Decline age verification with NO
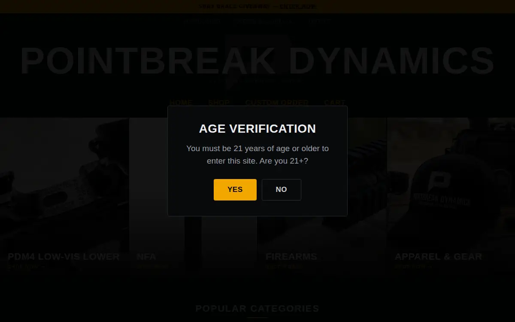The image size is (515, 322). click(282, 190)
